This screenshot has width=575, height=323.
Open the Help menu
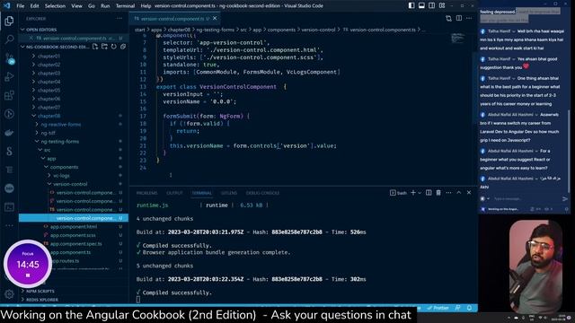[146, 6]
